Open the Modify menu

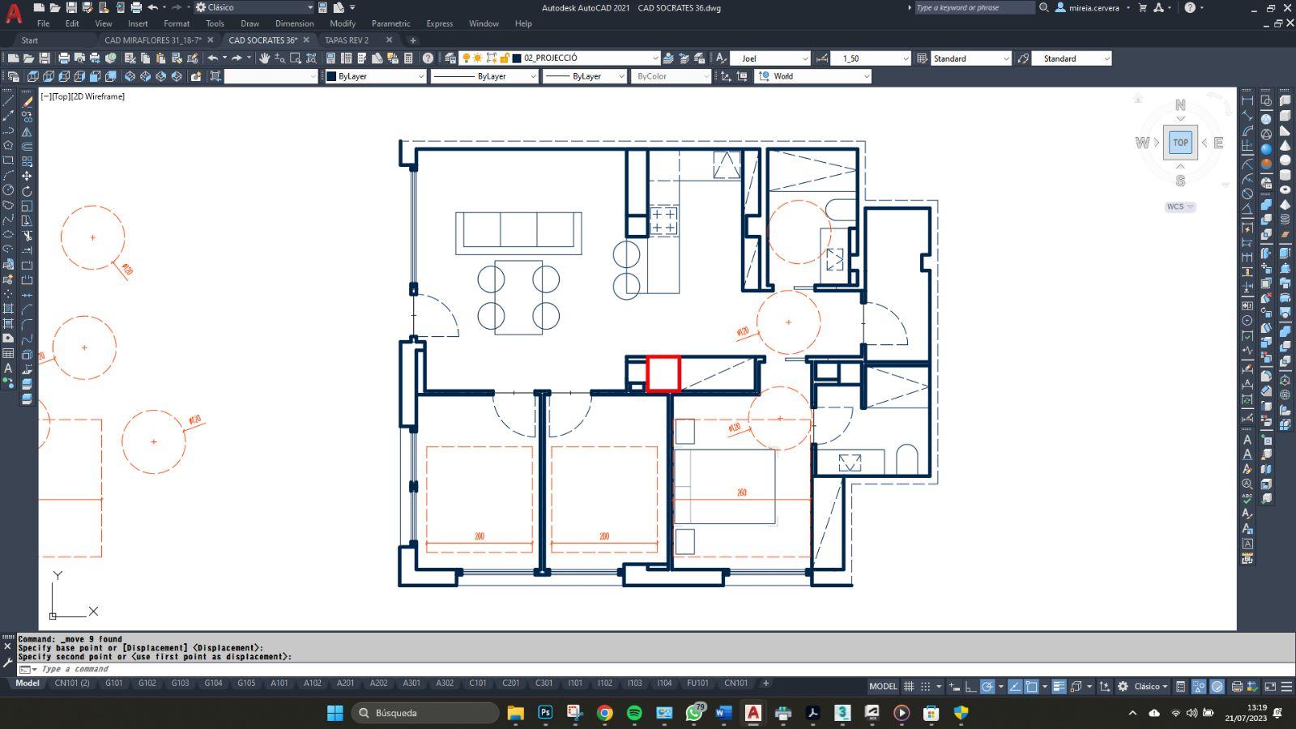click(x=343, y=23)
